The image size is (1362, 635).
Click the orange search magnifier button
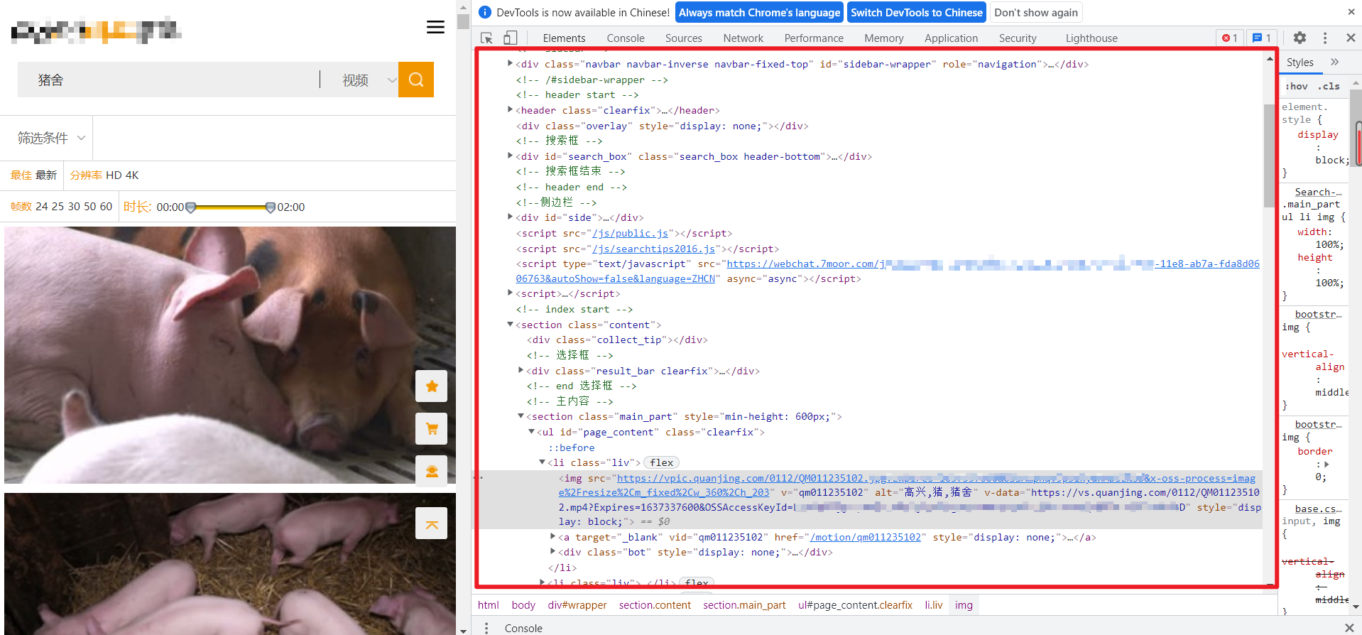tap(416, 80)
